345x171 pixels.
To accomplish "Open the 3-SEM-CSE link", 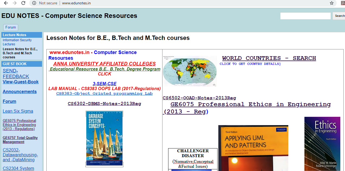I will (104, 84).
